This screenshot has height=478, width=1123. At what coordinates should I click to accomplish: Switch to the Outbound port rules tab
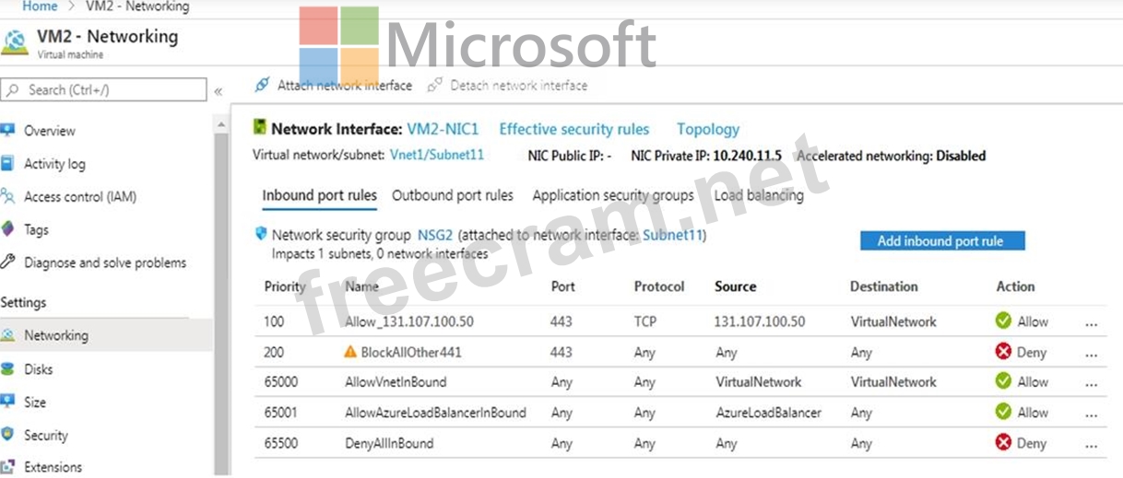(453, 195)
